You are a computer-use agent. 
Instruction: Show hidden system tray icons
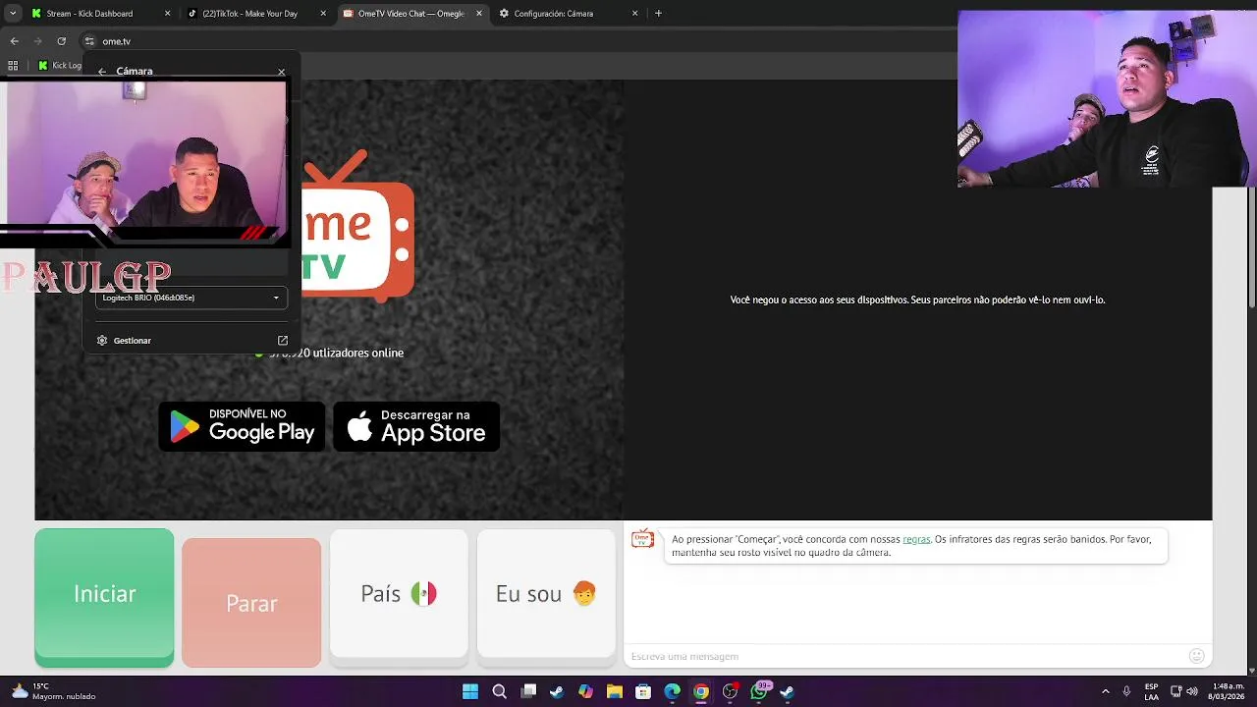tap(1106, 691)
